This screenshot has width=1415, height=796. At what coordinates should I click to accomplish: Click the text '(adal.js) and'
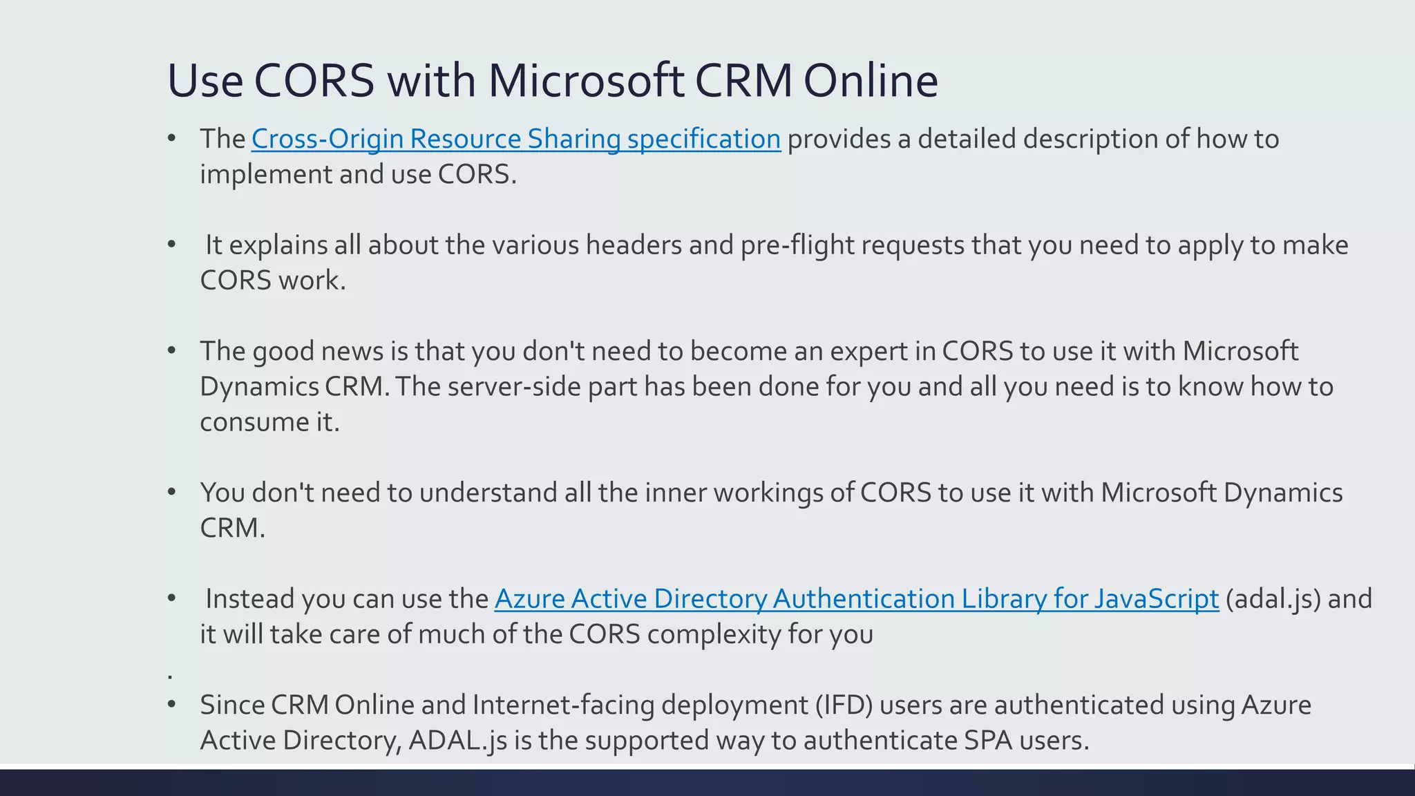1299,599
